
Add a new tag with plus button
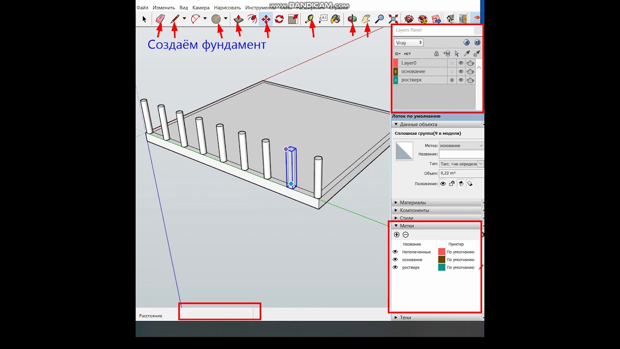397,235
